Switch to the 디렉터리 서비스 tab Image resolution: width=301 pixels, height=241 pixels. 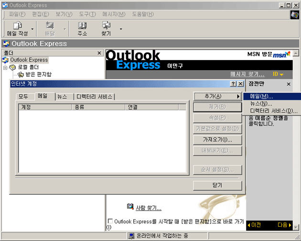coord(94,96)
